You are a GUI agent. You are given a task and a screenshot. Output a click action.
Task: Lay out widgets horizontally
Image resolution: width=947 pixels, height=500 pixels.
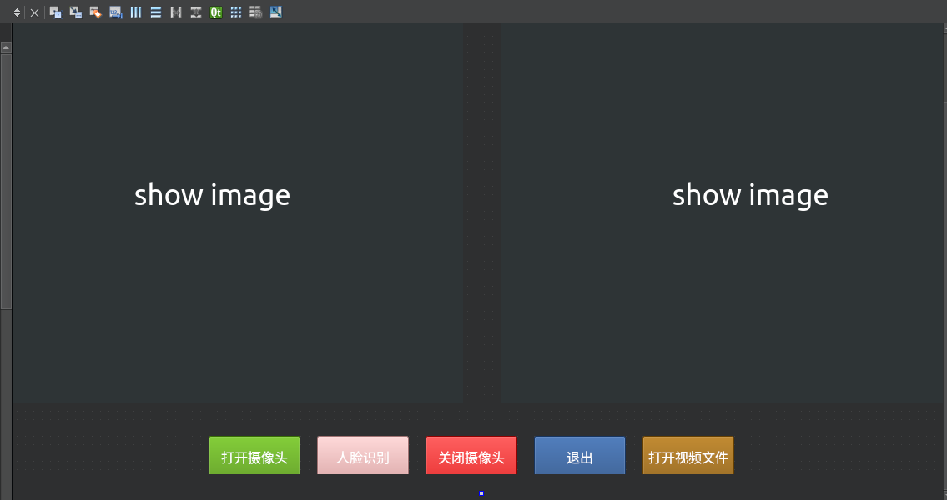coord(135,12)
